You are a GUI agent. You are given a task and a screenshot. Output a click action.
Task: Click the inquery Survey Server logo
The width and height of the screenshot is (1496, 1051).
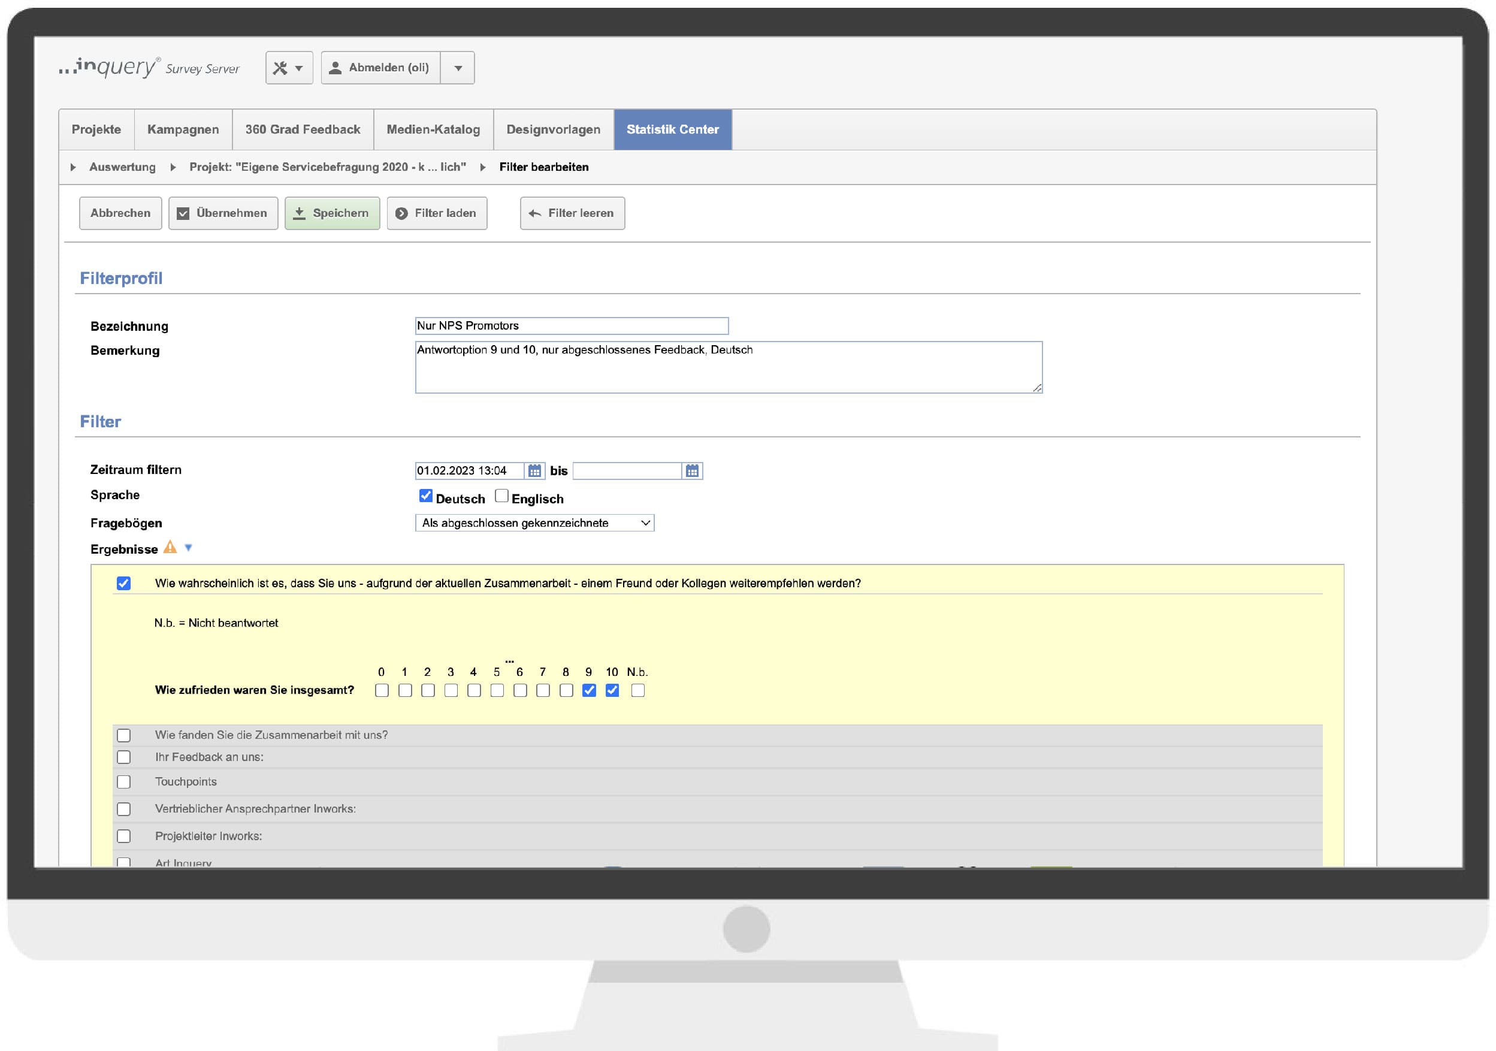[149, 67]
